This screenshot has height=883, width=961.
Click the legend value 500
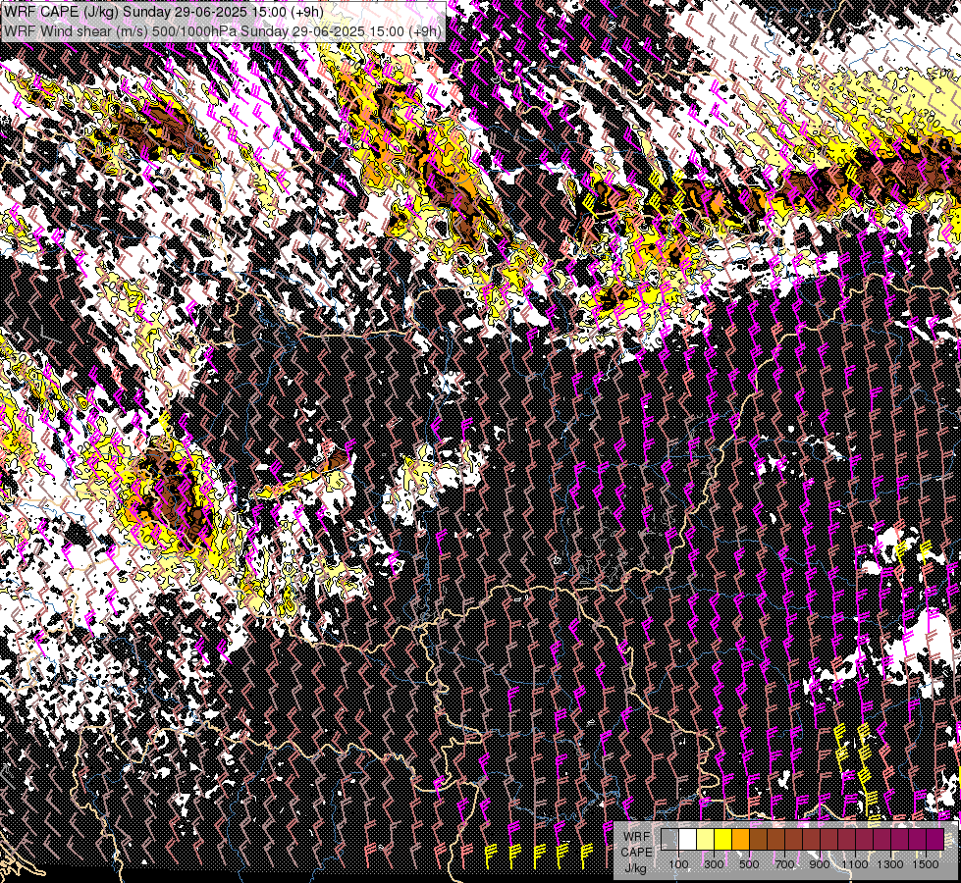[749, 864]
